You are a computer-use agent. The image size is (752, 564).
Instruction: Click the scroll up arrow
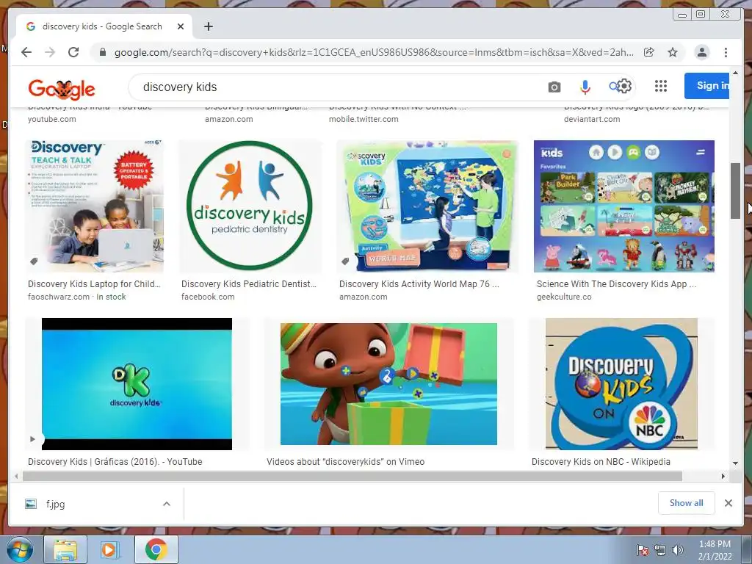click(x=735, y=73)
